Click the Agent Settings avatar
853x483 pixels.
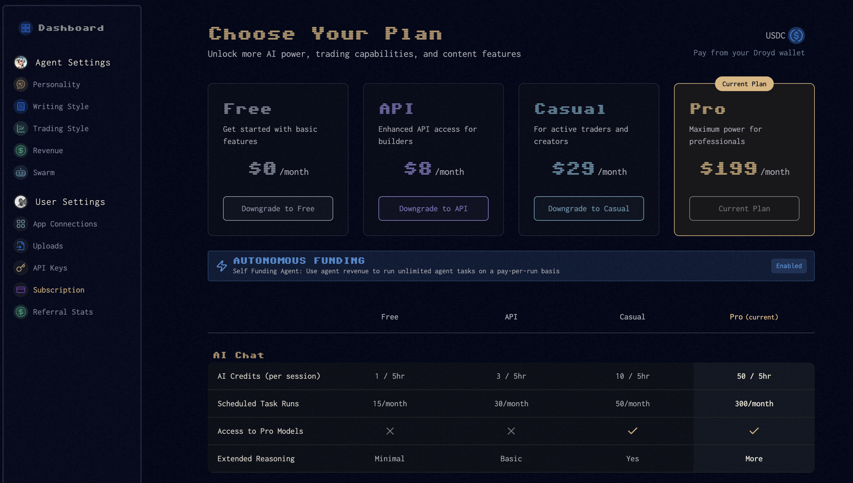21,62
